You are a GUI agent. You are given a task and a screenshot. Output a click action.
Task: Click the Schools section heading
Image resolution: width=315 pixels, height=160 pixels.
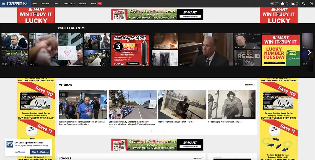click(x=65, y=158)
